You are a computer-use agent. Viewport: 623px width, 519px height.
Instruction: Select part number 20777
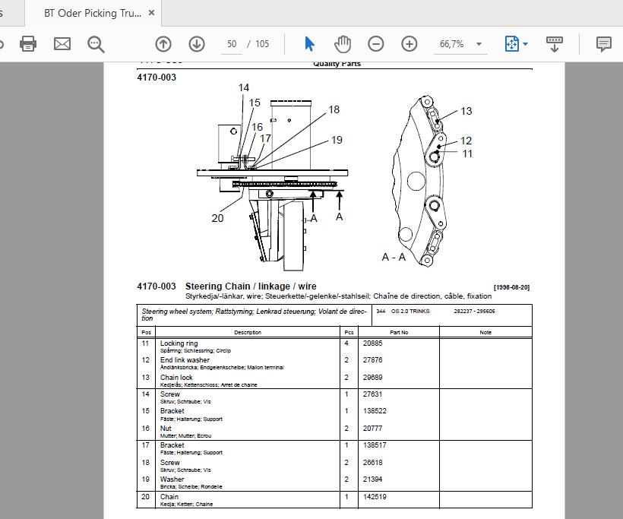point(372,429)
